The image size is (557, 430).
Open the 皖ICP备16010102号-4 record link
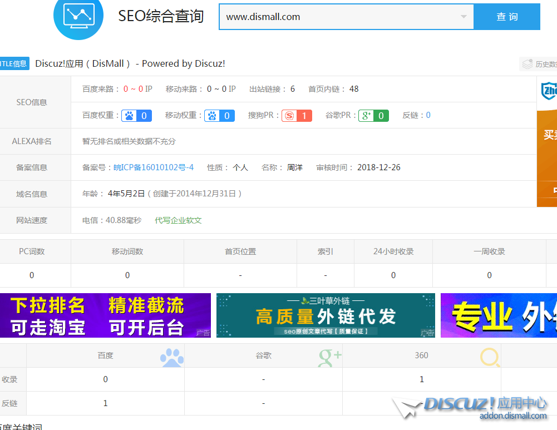tap(154, 167)
